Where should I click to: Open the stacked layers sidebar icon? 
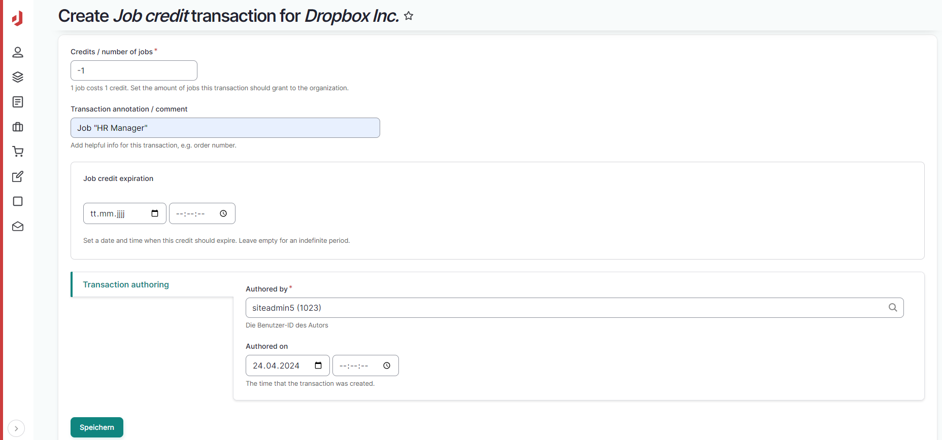(18, 77)
